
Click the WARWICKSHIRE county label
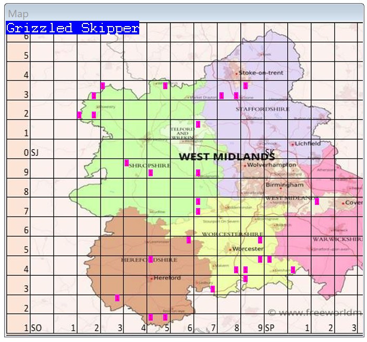336,239
